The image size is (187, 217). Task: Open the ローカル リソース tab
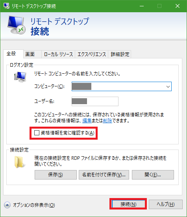click(x=58, y=54)
